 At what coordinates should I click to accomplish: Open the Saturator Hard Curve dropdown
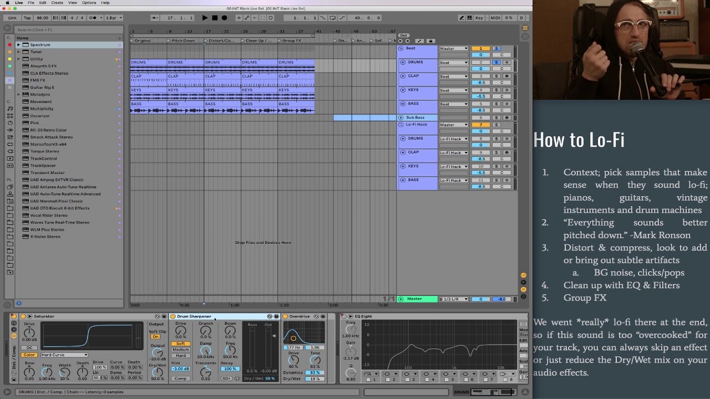point(64,355)
